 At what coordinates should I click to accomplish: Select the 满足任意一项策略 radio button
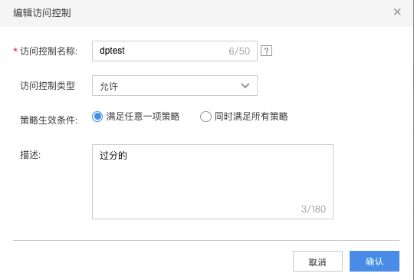click(x=97, y=117)
